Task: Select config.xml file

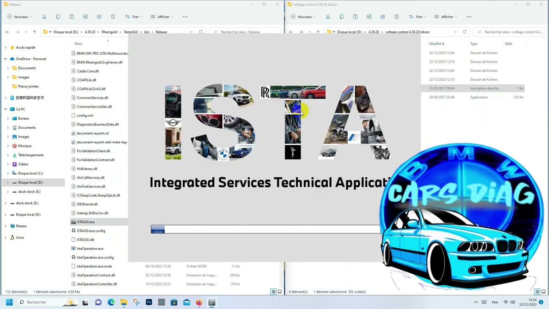Action: [x=85, y=115]
